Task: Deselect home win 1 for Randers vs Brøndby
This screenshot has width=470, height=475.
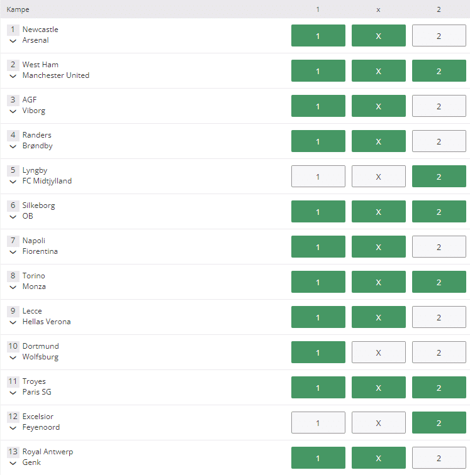Action: [318, 141]
